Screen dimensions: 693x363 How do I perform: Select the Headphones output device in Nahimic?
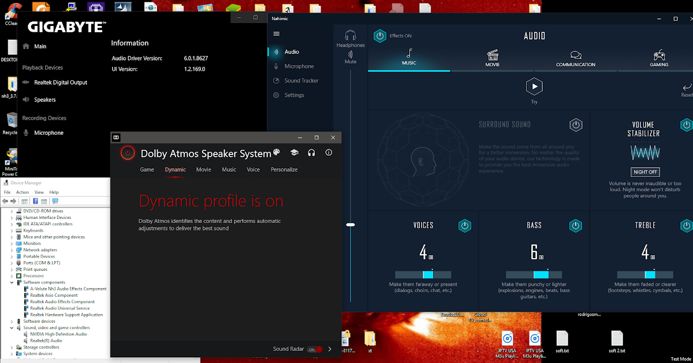[x=351, y=39]
